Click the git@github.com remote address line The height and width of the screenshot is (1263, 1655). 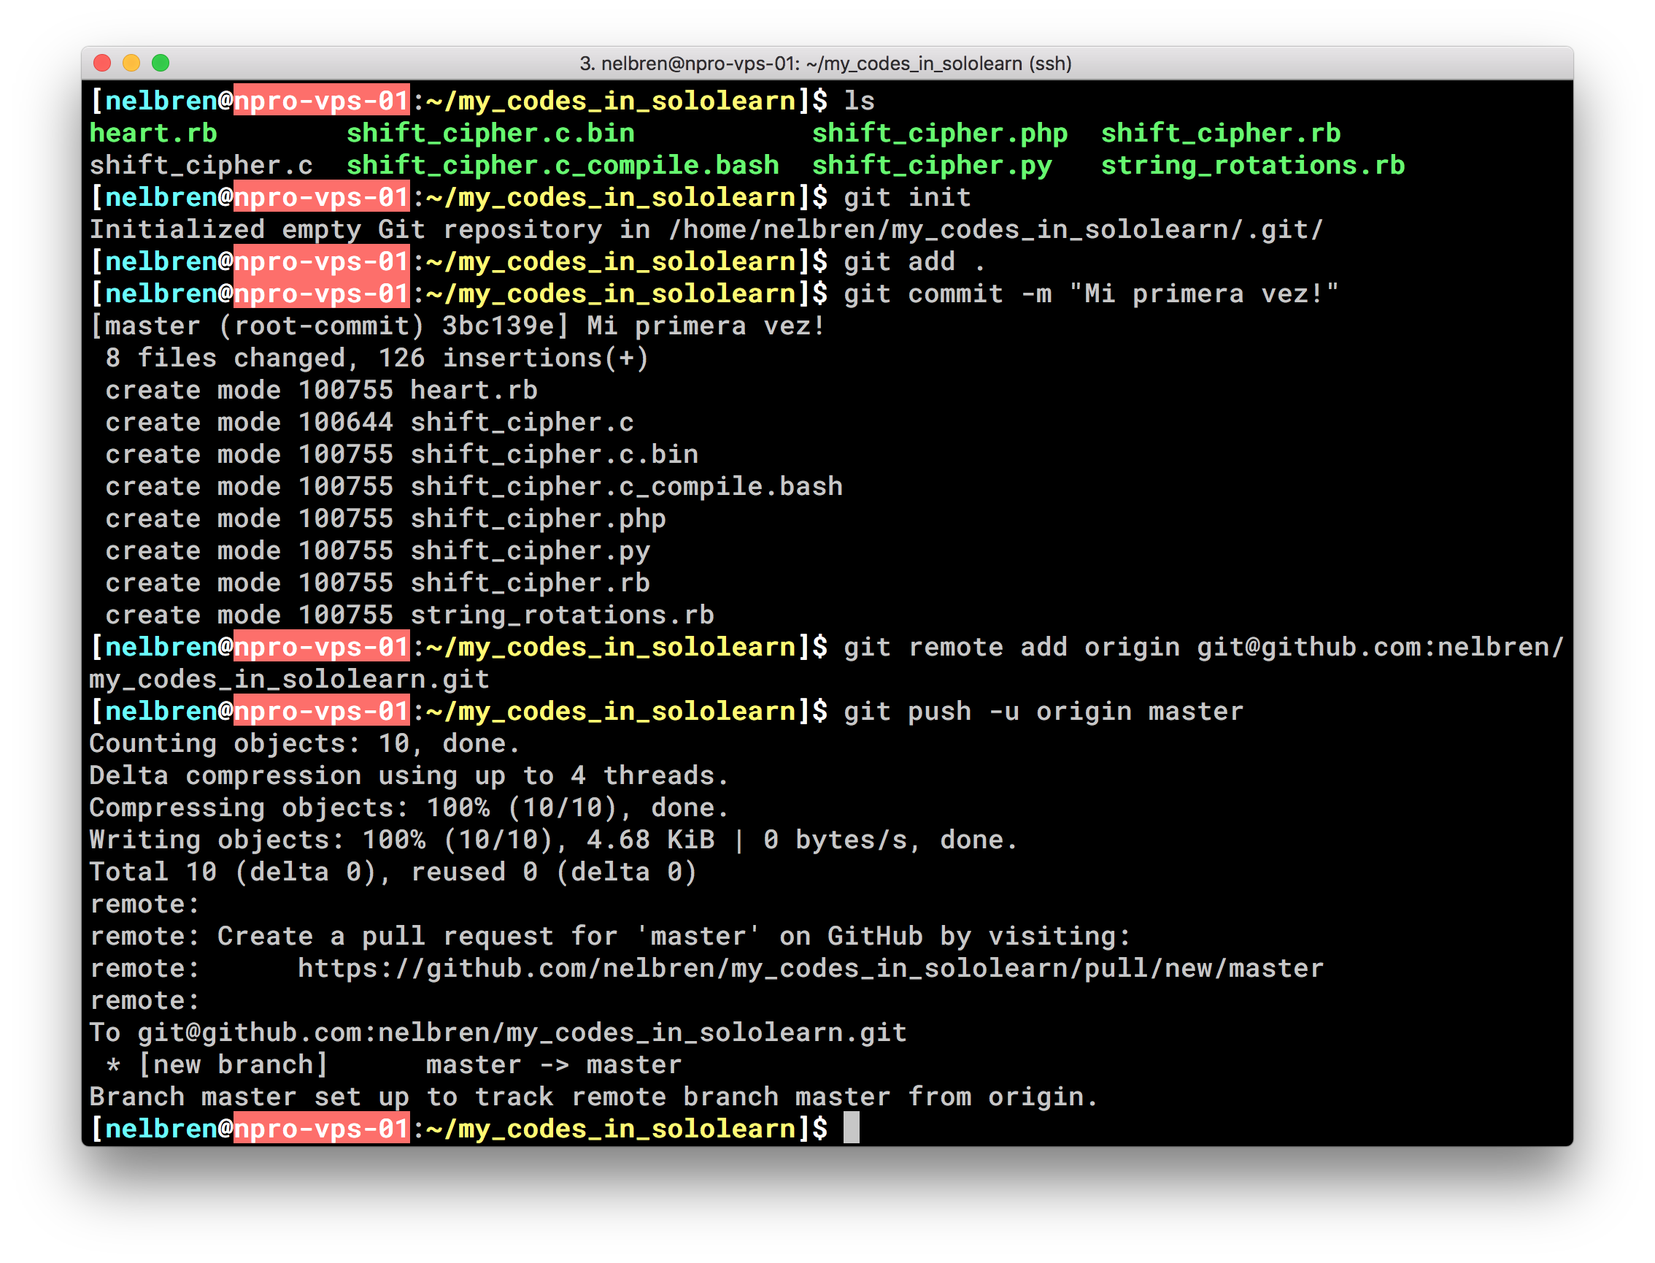pyautogui.click(x=521, y=1033)
